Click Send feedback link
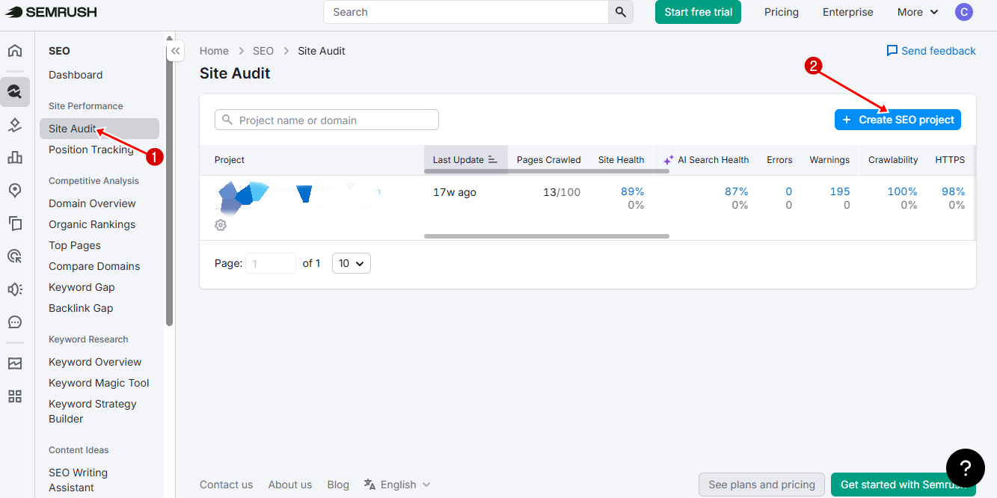This screenshot has width=997, height=498. coord(931,51)
